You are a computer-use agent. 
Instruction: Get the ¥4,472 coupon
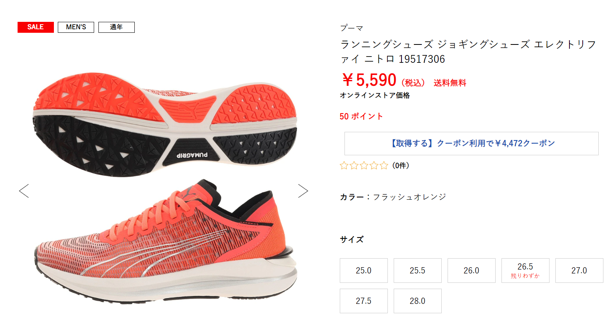tap(471, 144)
